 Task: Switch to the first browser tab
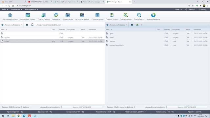coord(13,2)
